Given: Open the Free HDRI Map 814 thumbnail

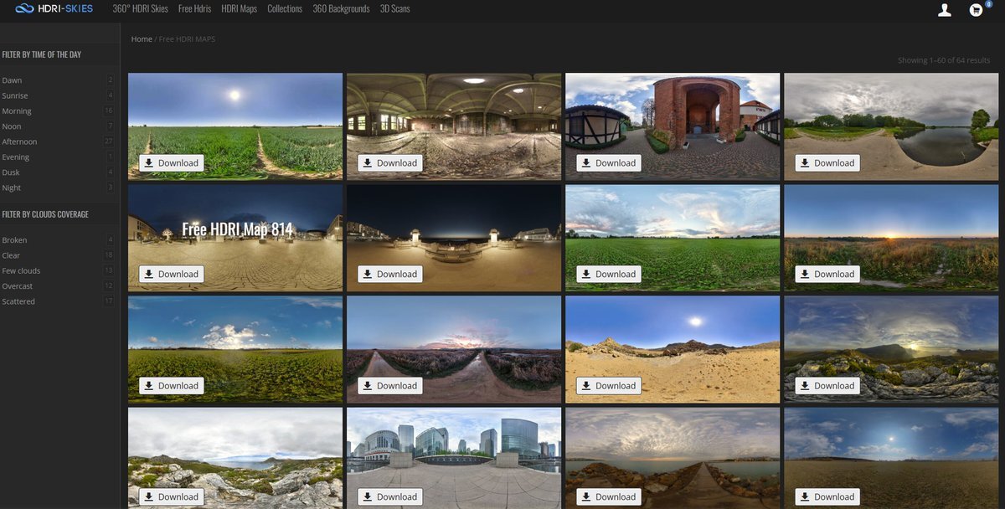Looking at the screenshot, I should (235, 230).
